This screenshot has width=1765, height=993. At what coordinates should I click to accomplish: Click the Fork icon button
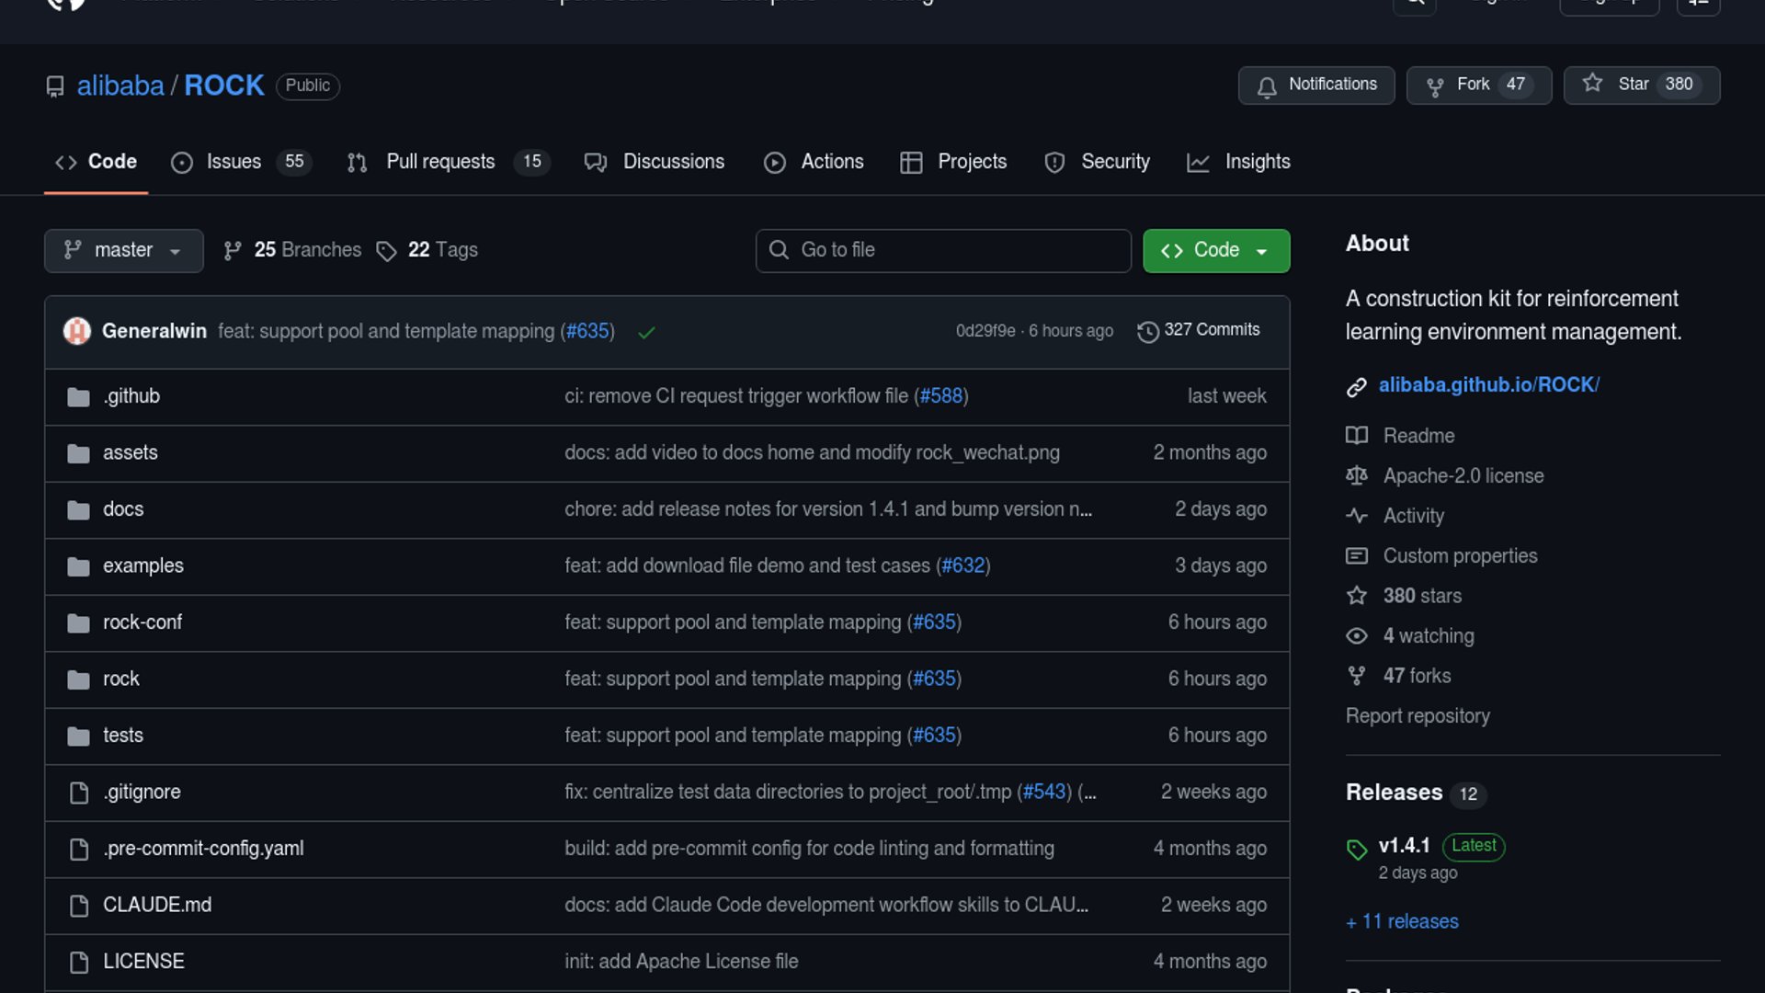point(1435,86)
